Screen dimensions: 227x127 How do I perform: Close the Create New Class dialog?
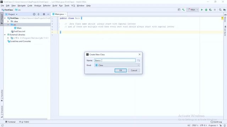[139, 54]
